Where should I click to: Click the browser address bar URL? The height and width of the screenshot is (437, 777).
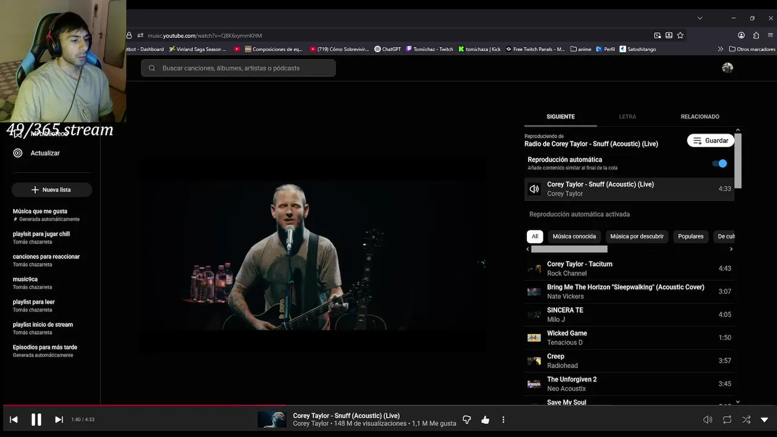pos(205,35)
